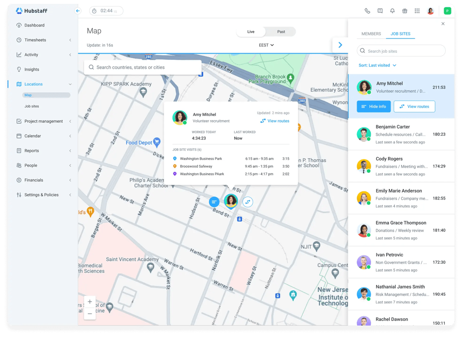Keep the map on Live view

[x=251, y=32]
